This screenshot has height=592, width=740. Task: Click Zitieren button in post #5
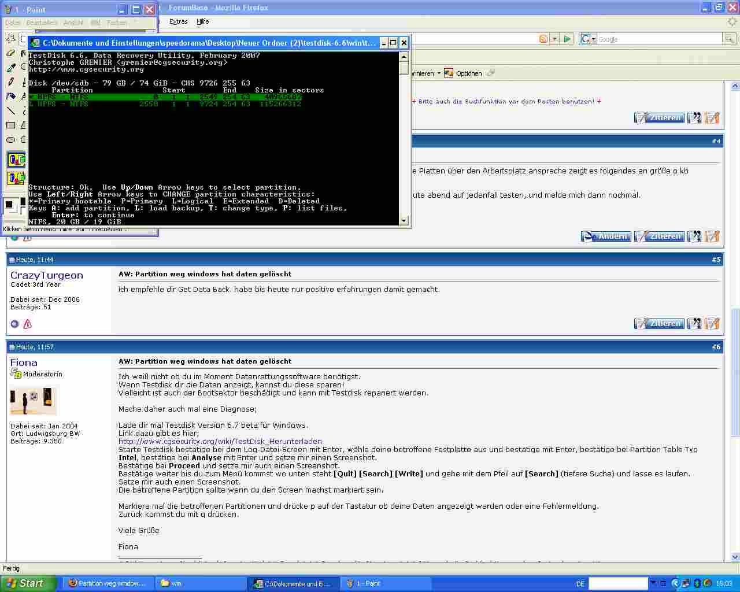coord(659,323)
